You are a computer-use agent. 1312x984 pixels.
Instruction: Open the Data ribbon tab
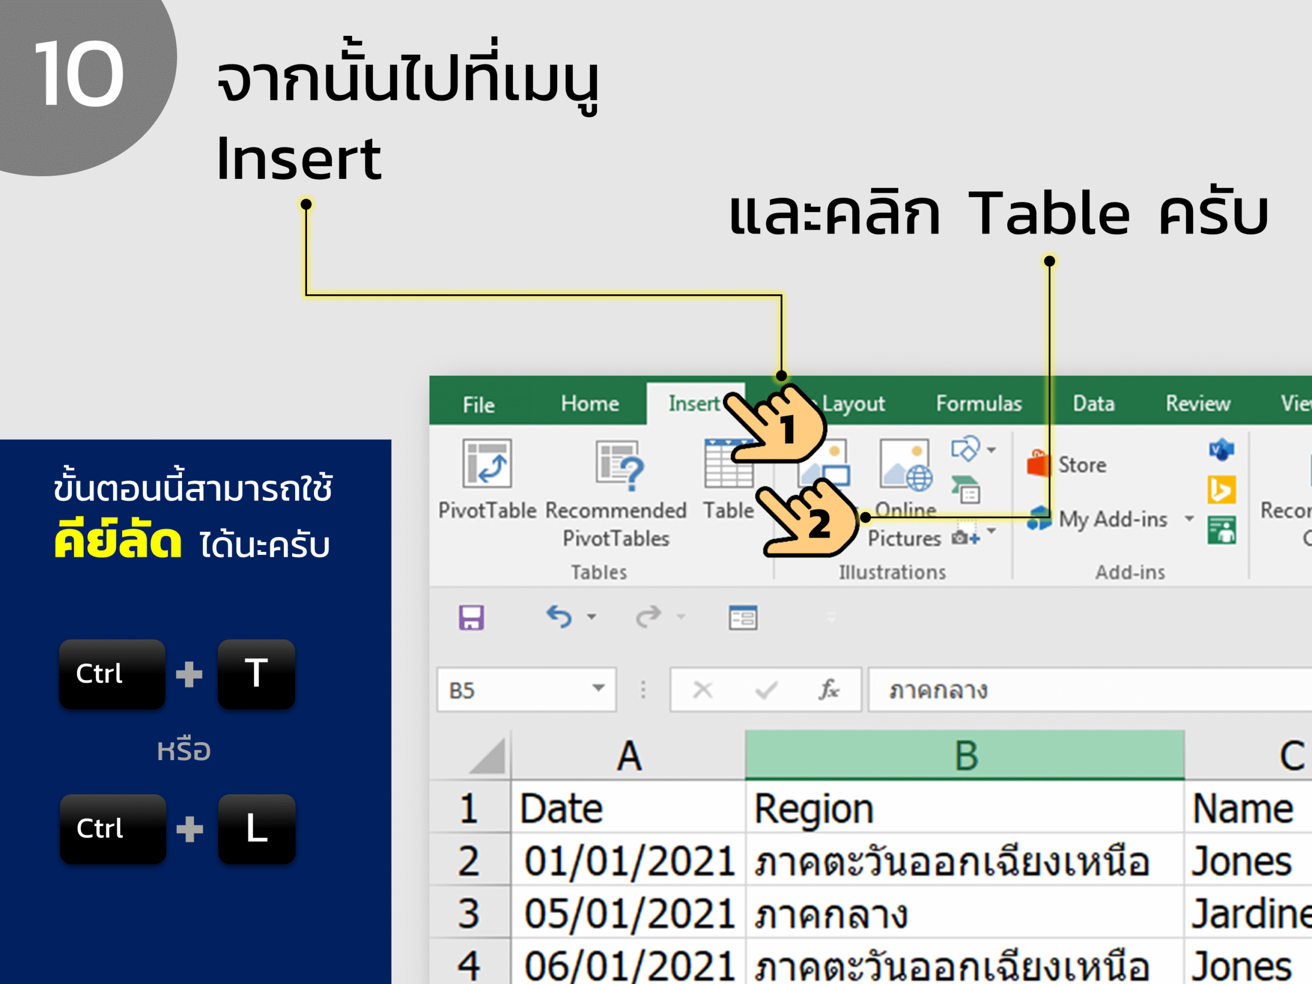(1094, 404)
